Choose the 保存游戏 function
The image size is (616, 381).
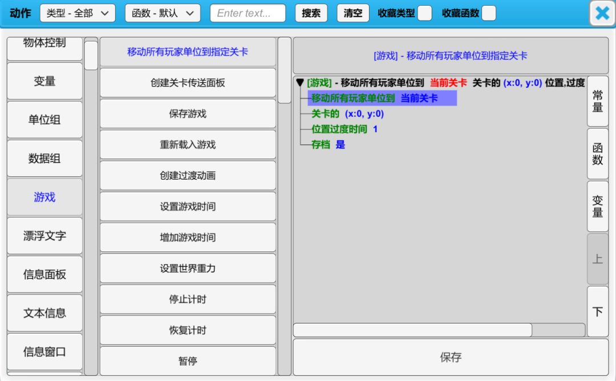coord(188,114)
